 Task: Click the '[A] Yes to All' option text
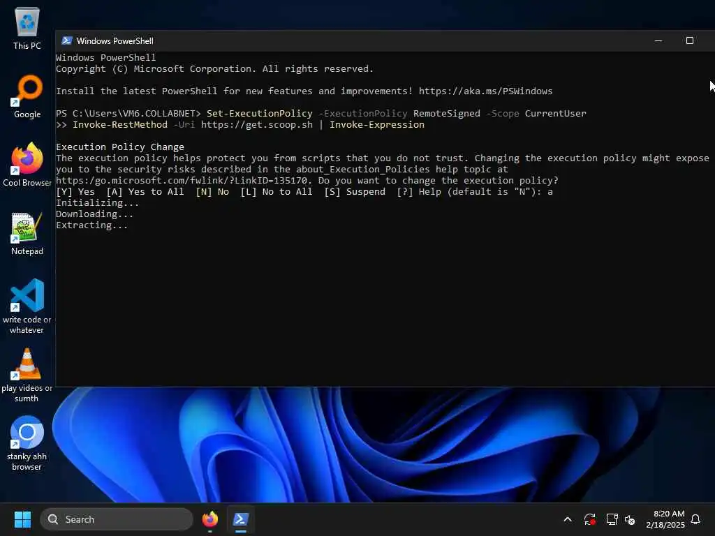[145, 191]
